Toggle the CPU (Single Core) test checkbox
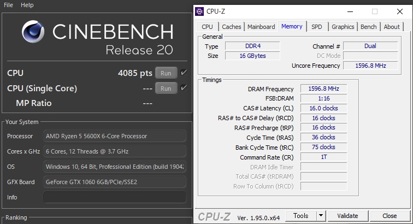The width and height of the screenshot is (413, 224). click(x=184, y=88)
